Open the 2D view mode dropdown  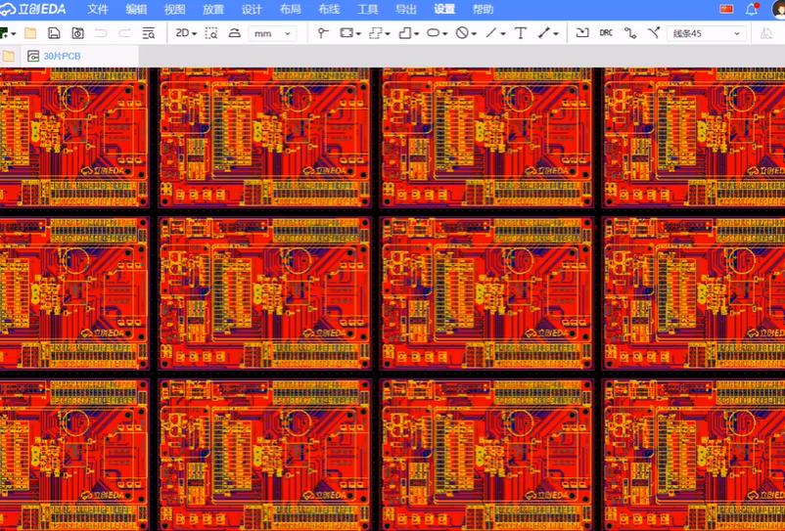tap(186, 33)
